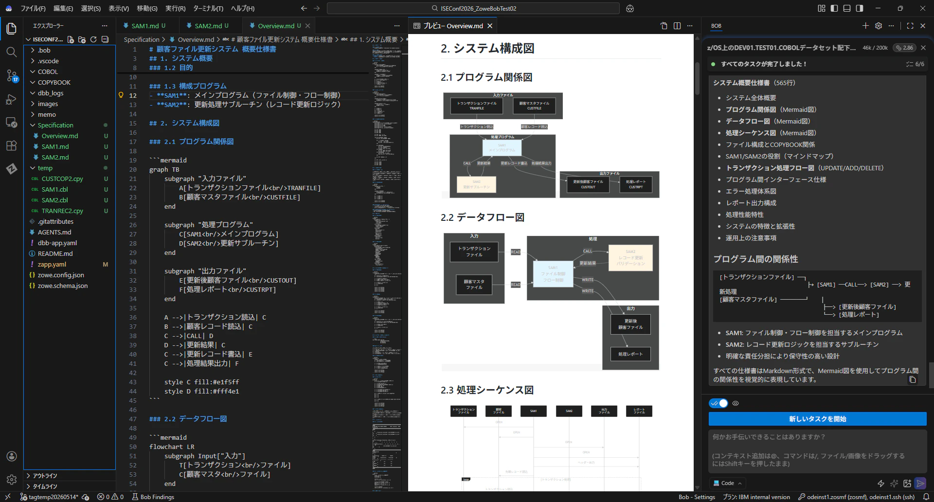The width and height of the screenshot is (934, 502).
Task: Click the tagtemp20260514 branch in status bar
Action: pos(49,497)
